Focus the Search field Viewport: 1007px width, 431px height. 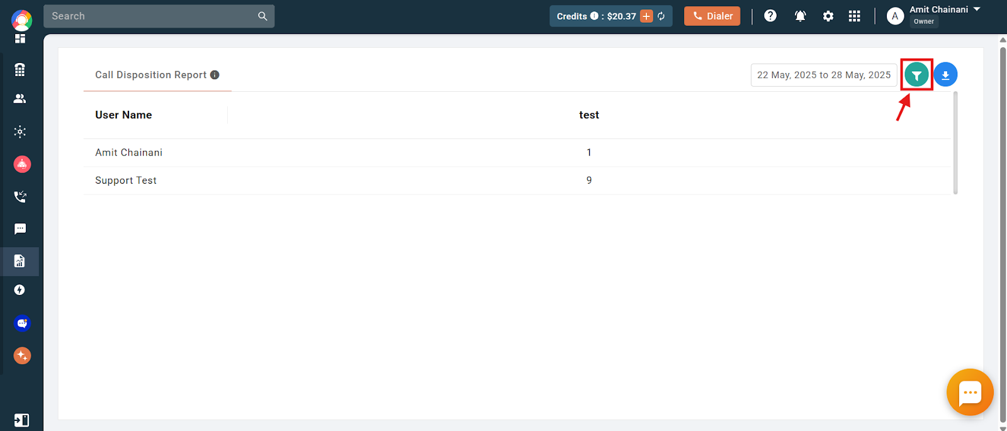click(159, 16)
